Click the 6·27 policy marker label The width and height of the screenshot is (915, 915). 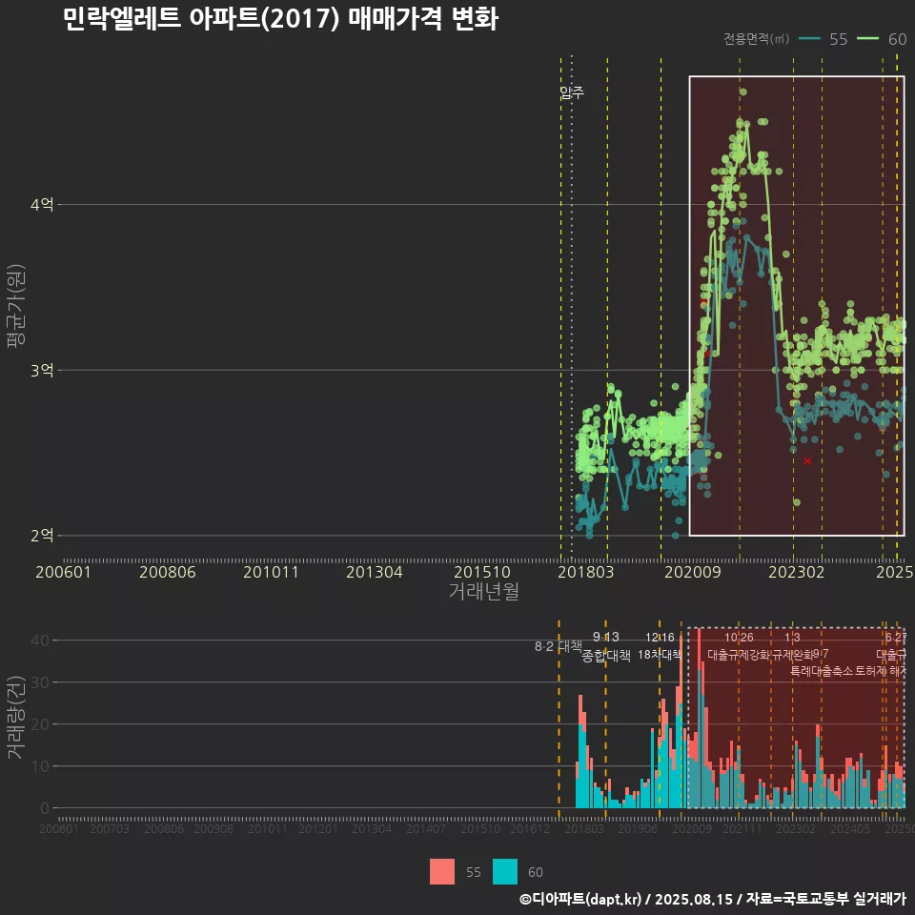[896, 638]
